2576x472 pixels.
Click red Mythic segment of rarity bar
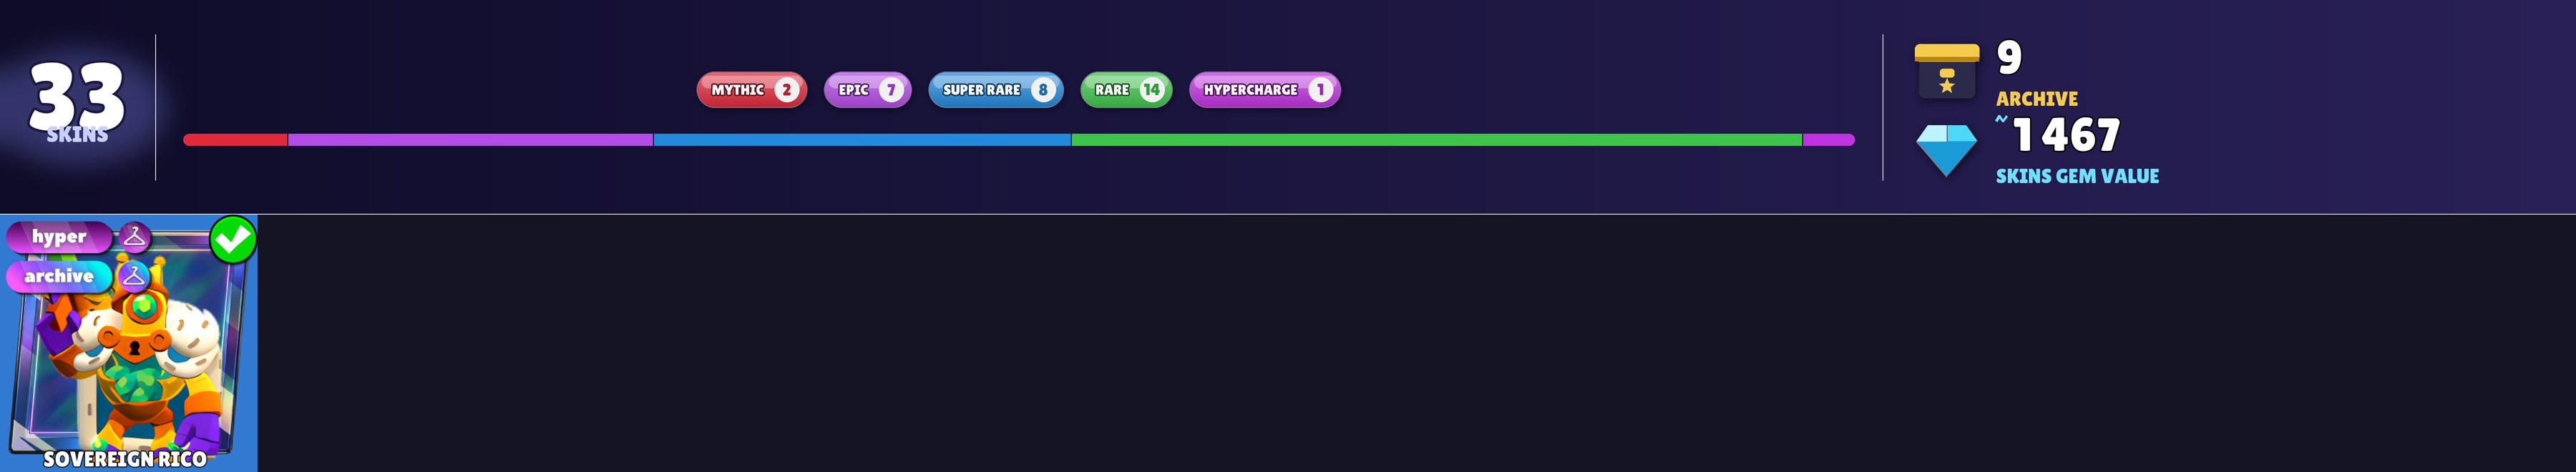coord(236,140)
